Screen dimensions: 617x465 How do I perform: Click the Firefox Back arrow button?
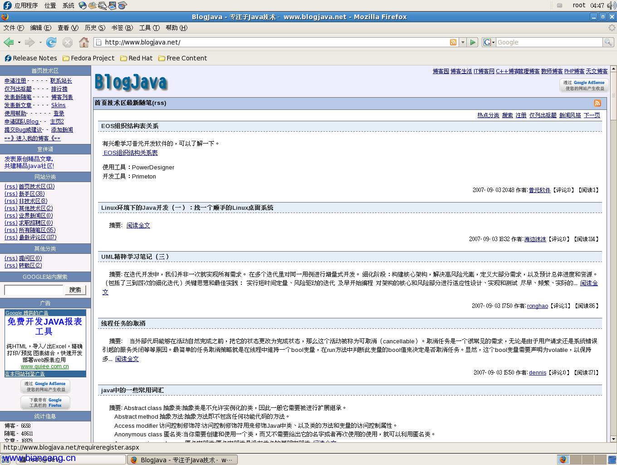click(9, 42)
